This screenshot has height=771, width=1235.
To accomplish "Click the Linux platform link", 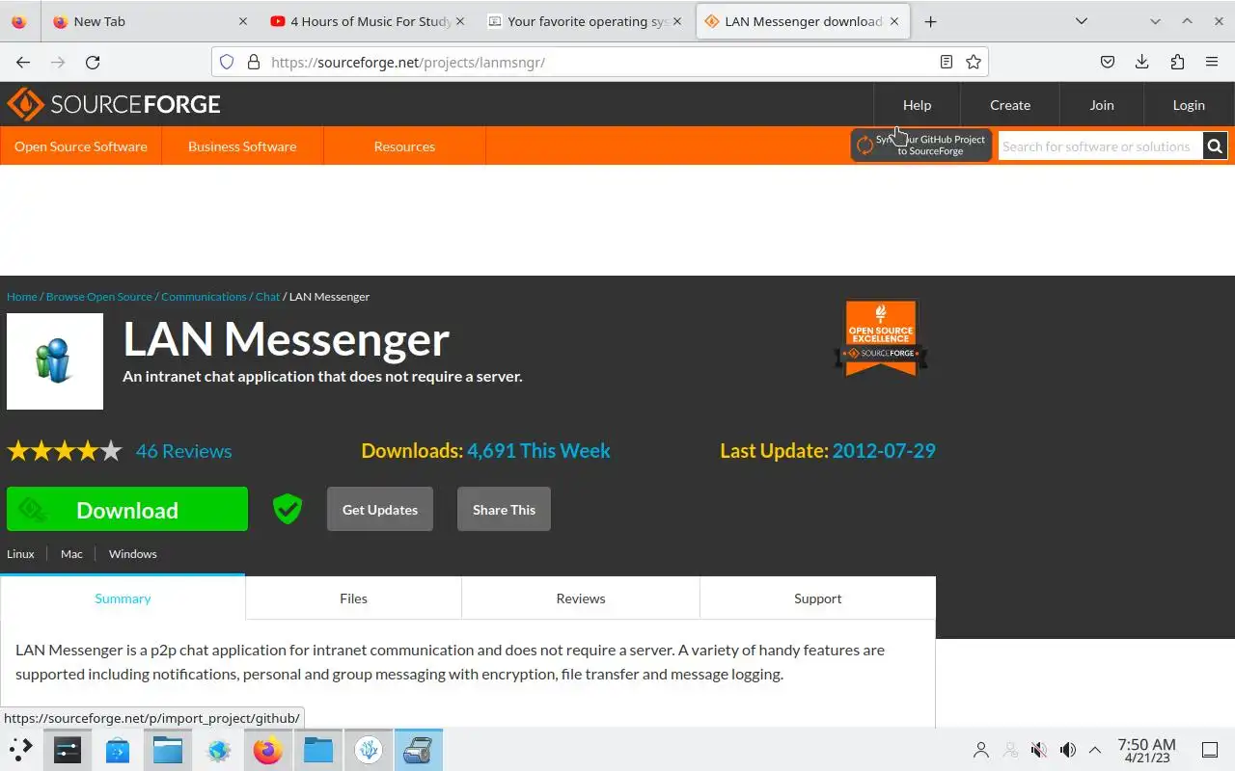I will coord(20,554).
